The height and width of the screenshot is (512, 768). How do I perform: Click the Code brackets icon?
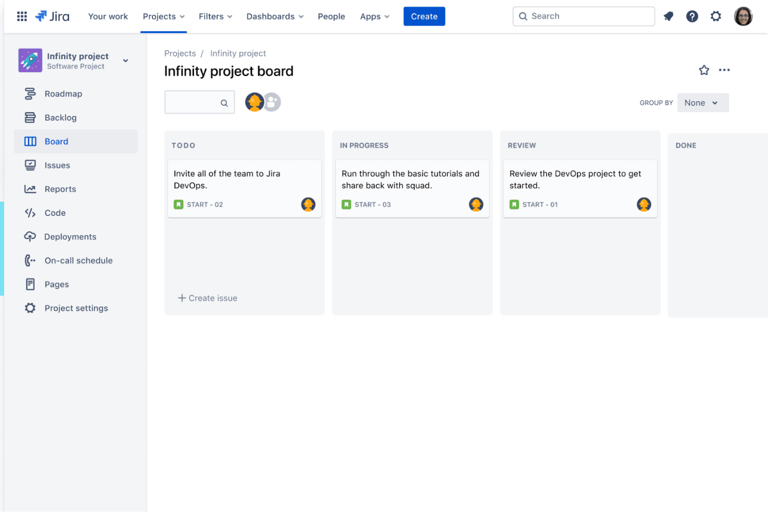click(30, 213)
